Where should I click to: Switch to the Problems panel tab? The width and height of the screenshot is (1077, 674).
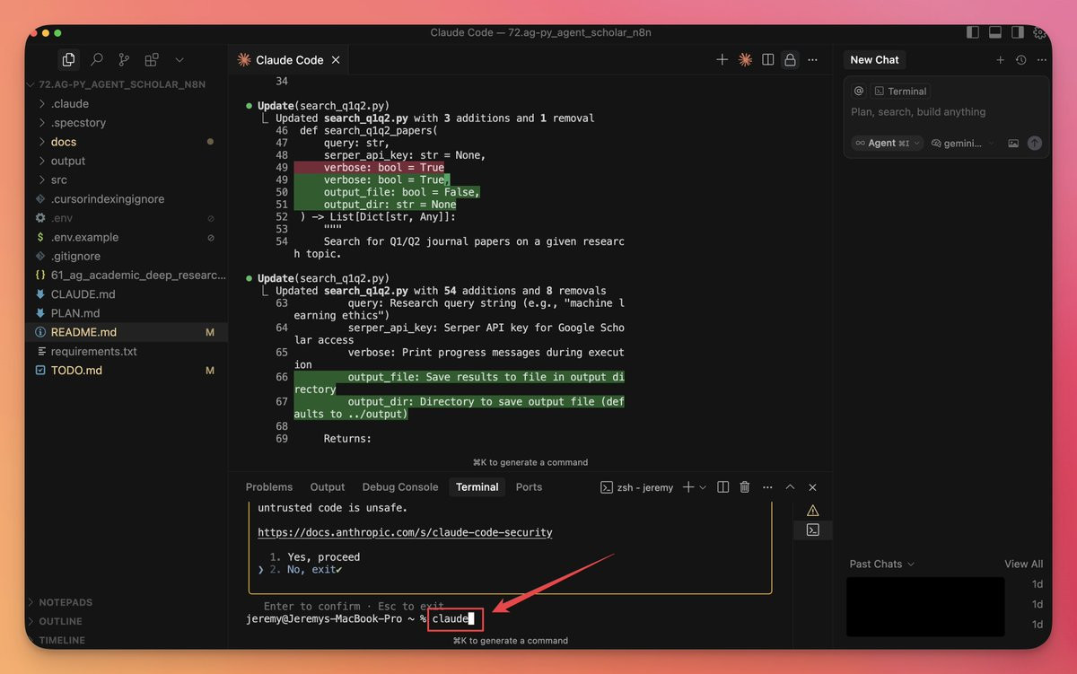[269, 487]
